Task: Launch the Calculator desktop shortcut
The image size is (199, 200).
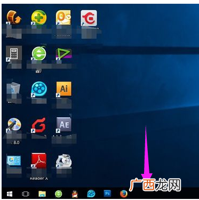Action: point(14,54)
